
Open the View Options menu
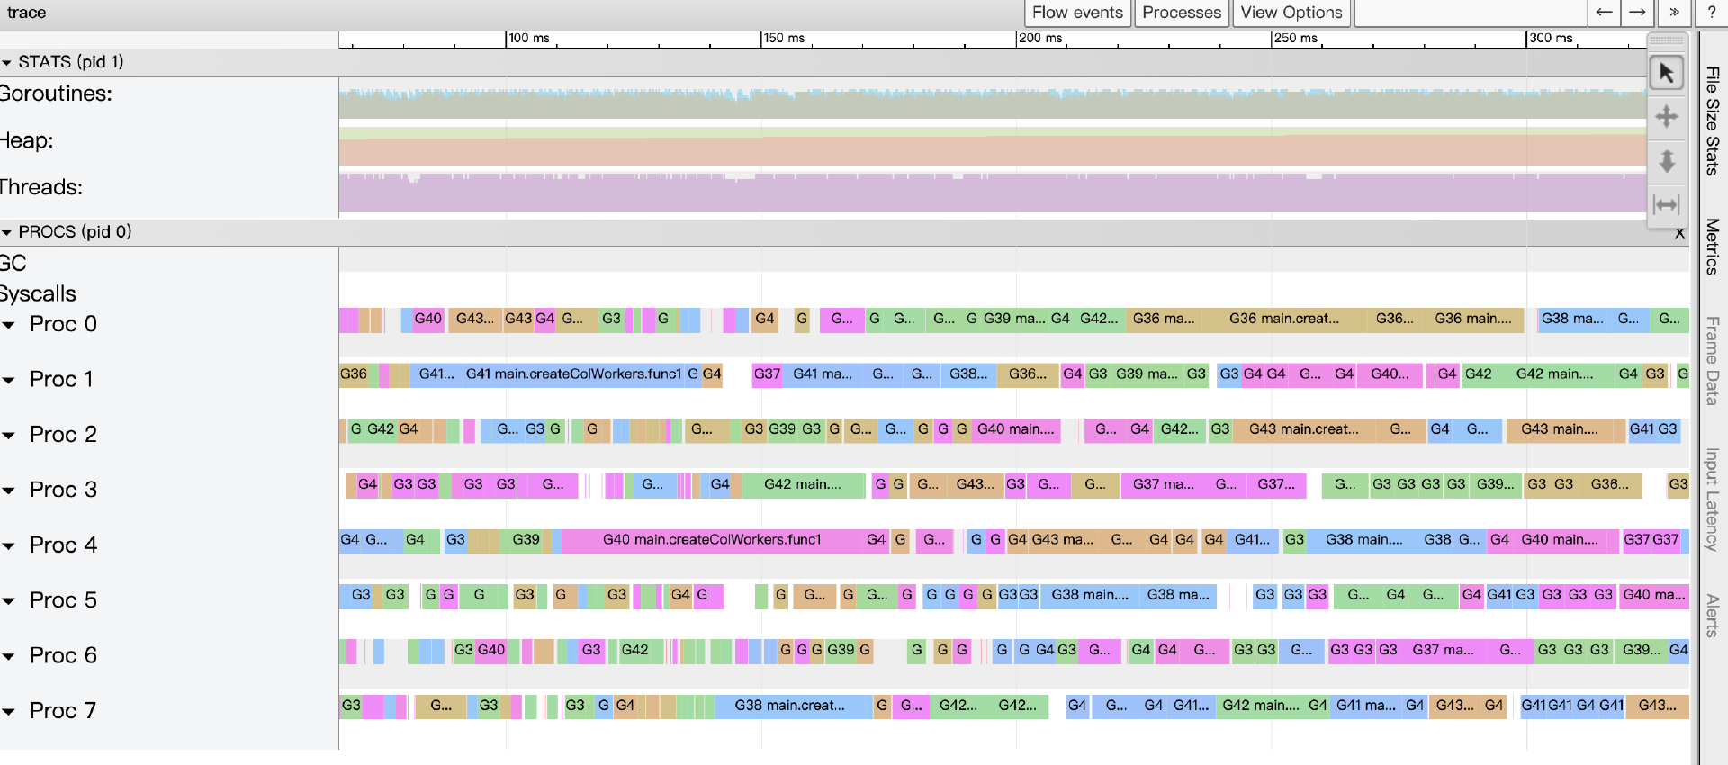coord(1291,13)
